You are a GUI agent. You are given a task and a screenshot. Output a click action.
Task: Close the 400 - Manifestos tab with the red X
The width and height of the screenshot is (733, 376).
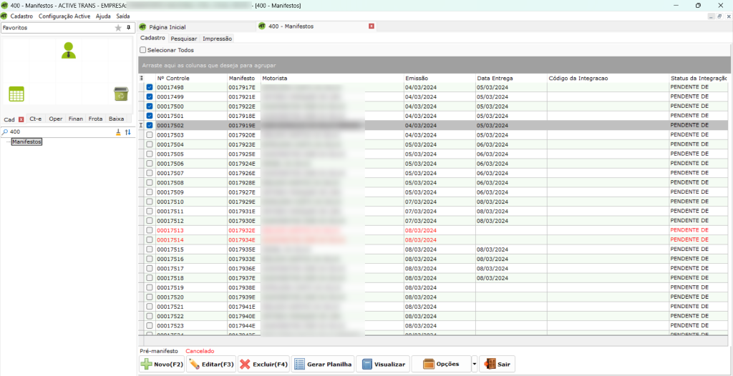coord(371,26)
